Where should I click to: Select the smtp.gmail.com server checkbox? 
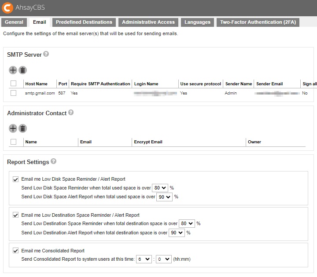pos(13,93)
